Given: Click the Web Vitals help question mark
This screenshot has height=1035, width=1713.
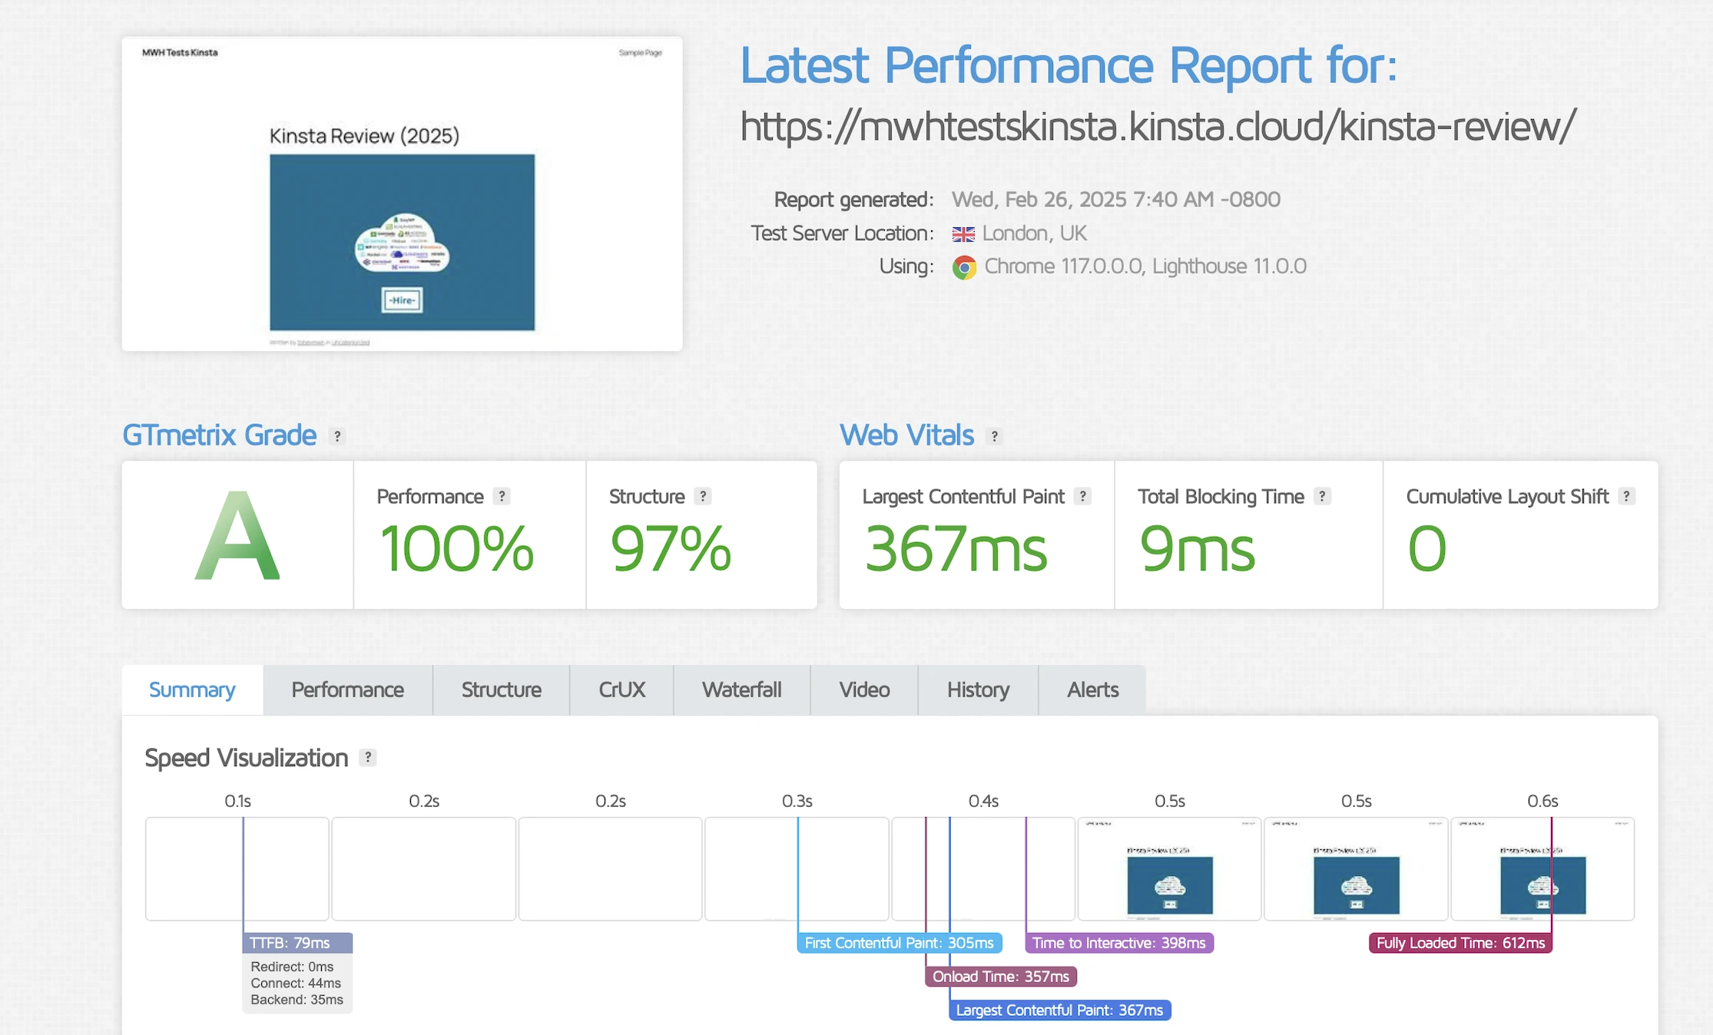Looking at the screenshot, I should tap(994, 436).
